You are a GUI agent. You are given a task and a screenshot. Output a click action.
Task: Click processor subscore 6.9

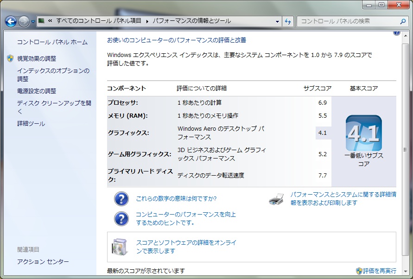(x=323, y=103)
